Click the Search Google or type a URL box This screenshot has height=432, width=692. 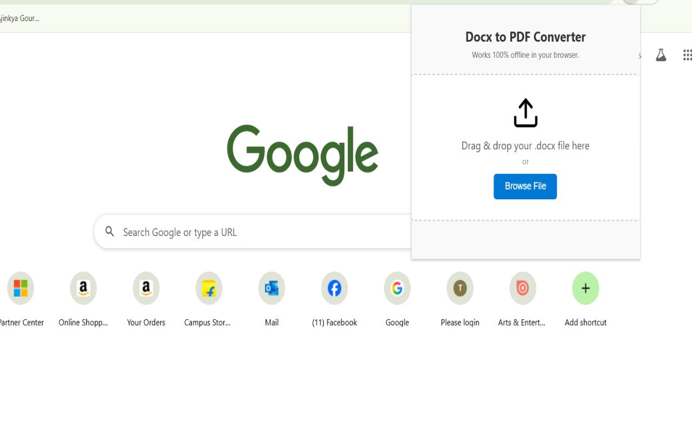tap(253, 232)
